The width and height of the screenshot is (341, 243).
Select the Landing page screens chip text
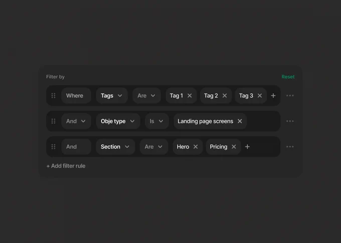coord(205,121)
